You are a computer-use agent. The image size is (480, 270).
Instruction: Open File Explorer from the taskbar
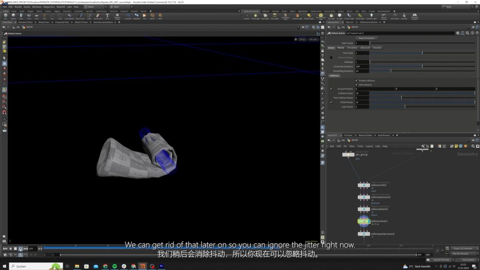77,266
